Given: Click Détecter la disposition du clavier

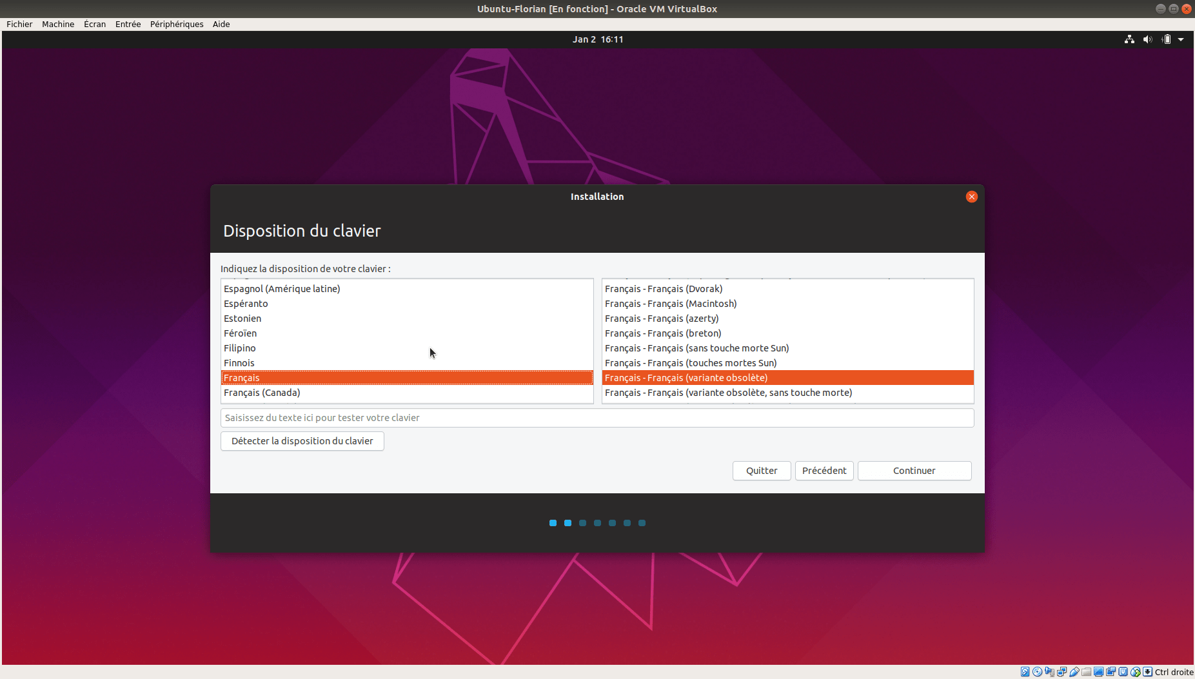Looking at the screenshot, I should point(302,441).
